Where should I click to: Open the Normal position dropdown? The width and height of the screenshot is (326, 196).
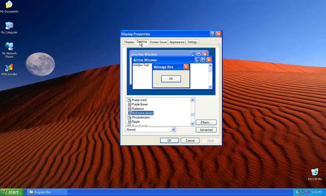tap(151, 130)
